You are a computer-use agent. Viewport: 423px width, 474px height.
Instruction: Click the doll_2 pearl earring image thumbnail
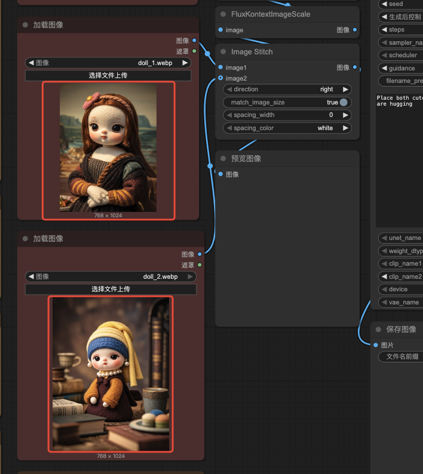[111, 374]
